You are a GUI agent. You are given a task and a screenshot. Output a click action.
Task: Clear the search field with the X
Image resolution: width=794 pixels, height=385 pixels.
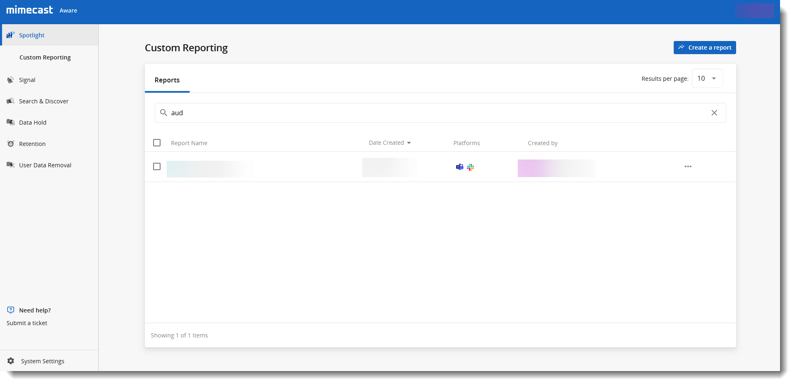pos(714,113)
